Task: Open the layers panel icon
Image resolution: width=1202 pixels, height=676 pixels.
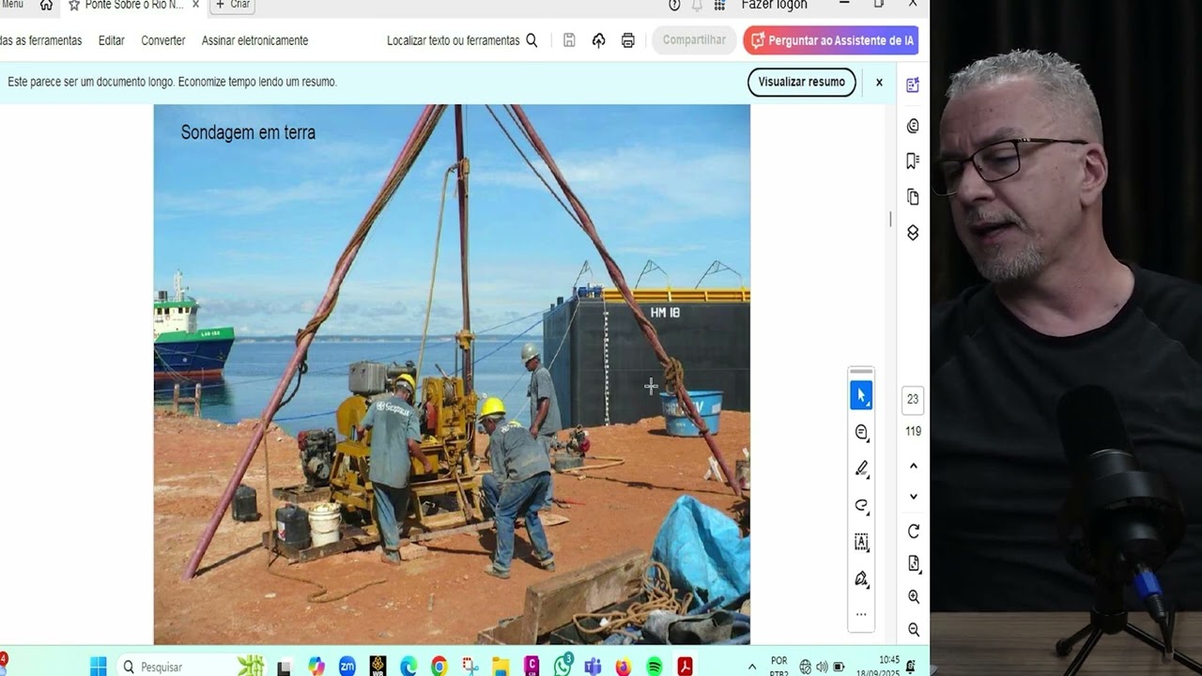Action: click(x=913, y=232)
